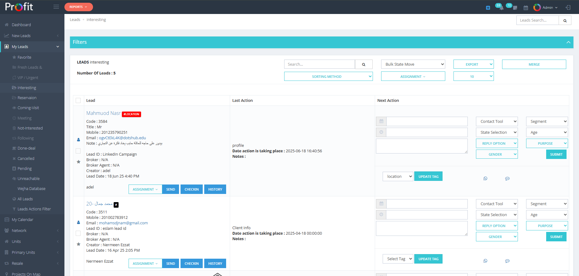This screenshot has width=579, height=276.
Task: Toggle sidebar with hamburger menu icon
Action: 56,7
